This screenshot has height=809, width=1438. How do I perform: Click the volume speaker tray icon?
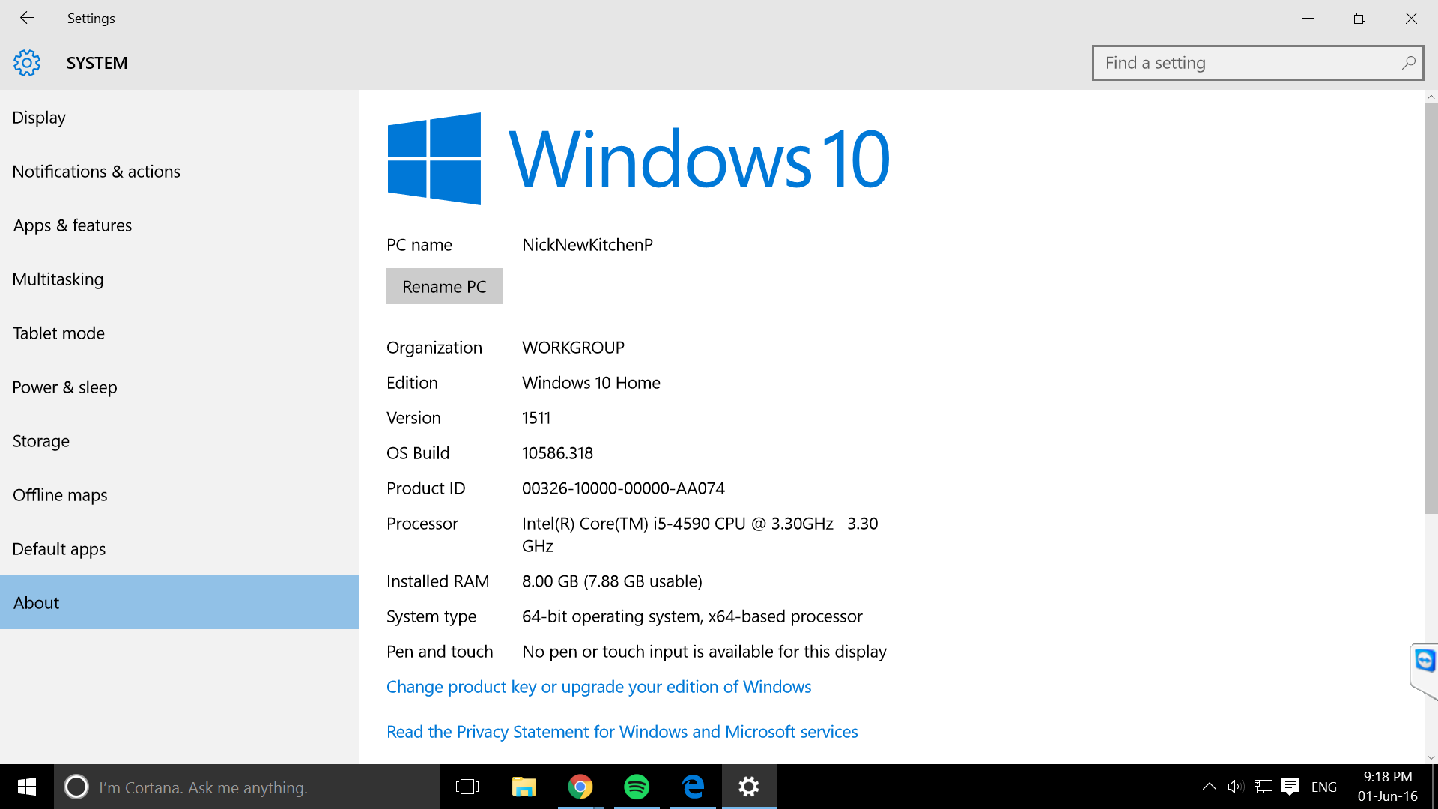point(1235,787)
